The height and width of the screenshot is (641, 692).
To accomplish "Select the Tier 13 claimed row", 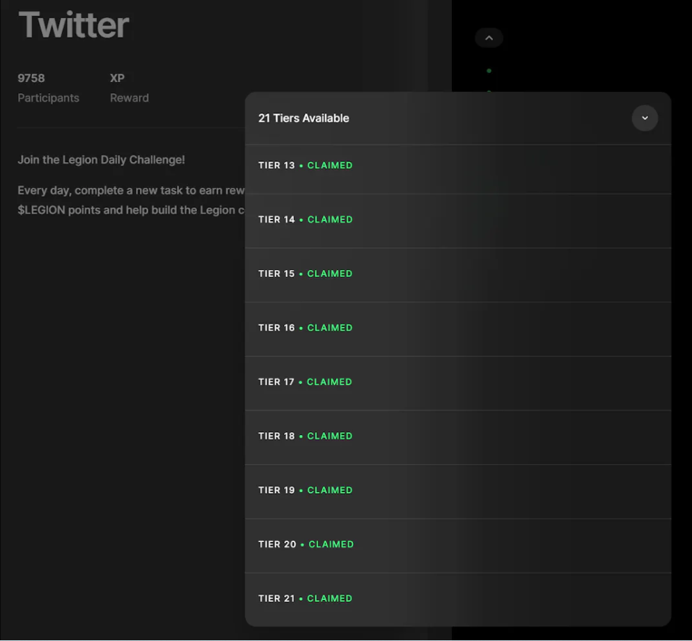I will pyautogui.click(x=458, y=169).
